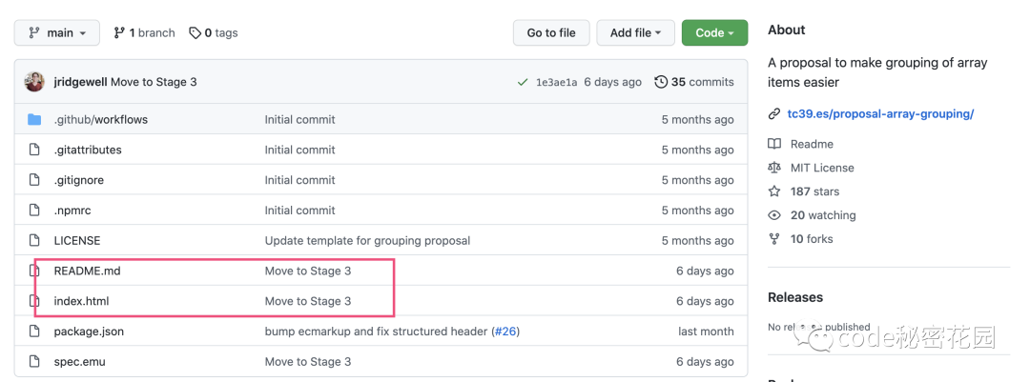
Task: Open commit hash 1e3ae1a
Action: click(x=557, y=83)
